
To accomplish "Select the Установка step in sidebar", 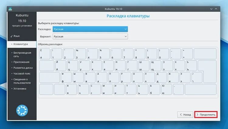I will (20, 89).
